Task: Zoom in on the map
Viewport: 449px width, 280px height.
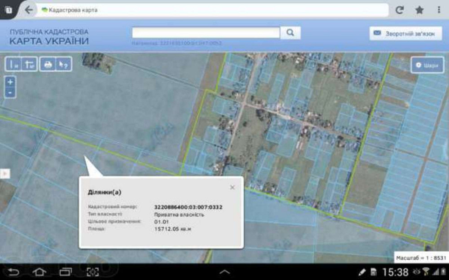Action: pyautogui.click(x=10, y=82)
